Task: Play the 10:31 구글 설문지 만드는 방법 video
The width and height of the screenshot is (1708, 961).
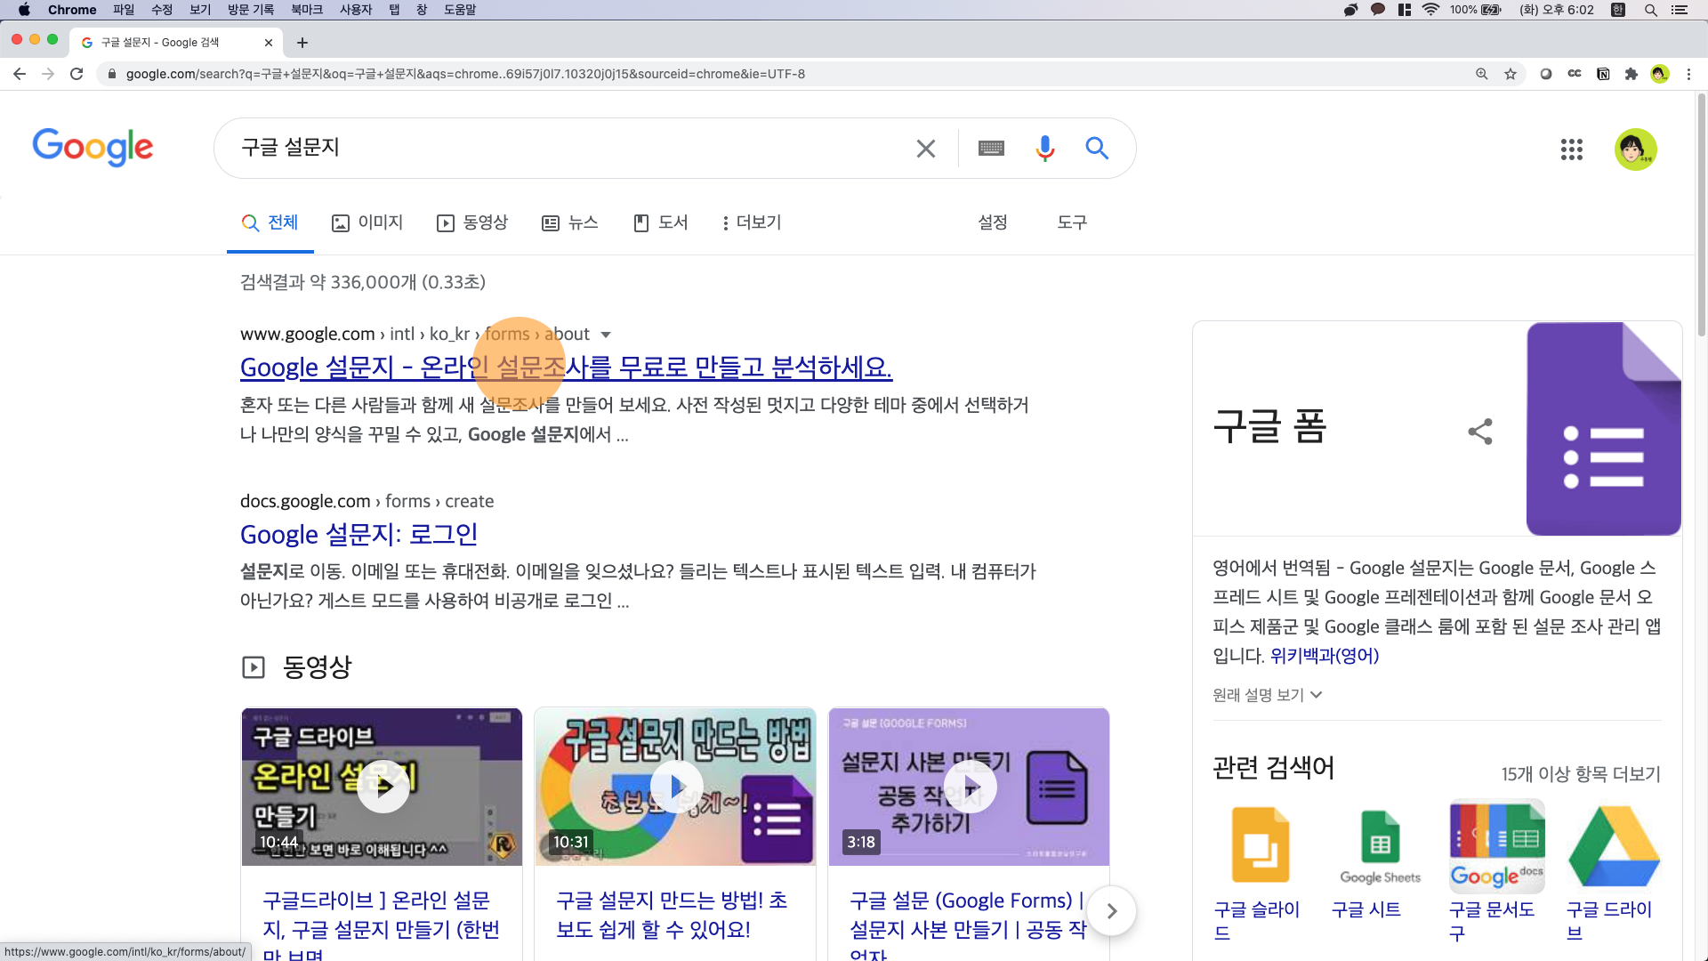Action: [x=675, y=787]
